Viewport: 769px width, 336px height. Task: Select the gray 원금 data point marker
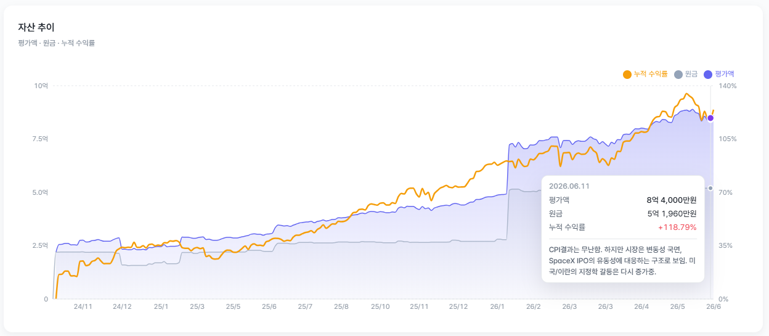click(x=710, y=188)
